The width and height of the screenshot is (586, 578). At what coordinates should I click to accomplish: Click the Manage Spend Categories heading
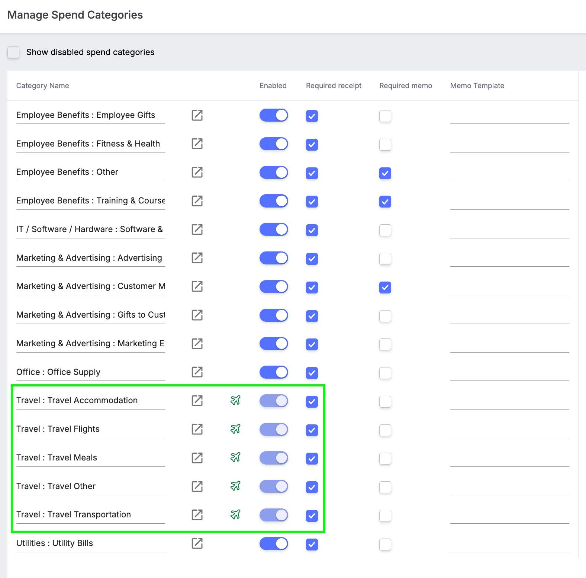(x=75, y=15)
